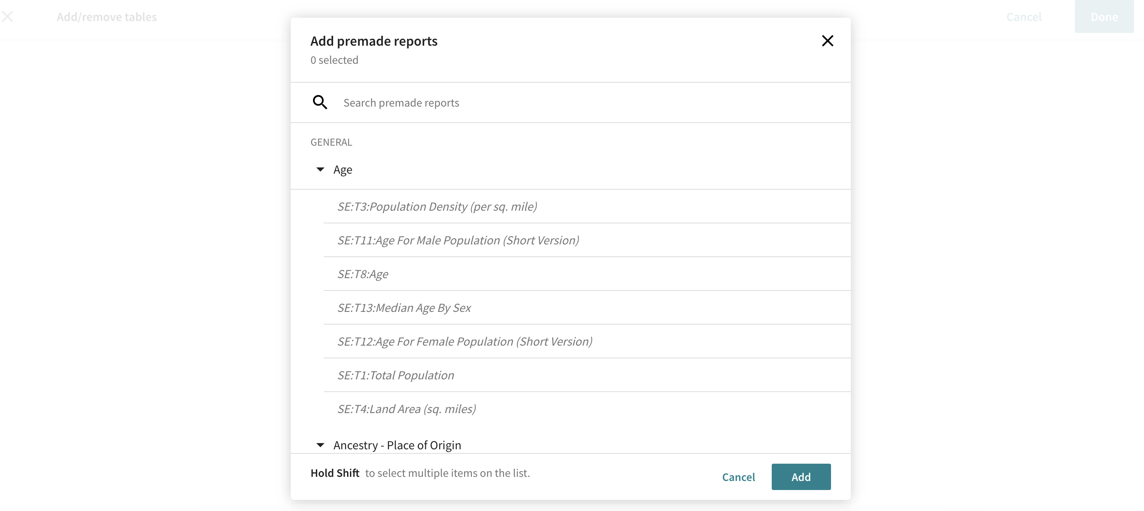
Task: Pick SE:T13 Median Age By Sex
Action: pos(404,308)
